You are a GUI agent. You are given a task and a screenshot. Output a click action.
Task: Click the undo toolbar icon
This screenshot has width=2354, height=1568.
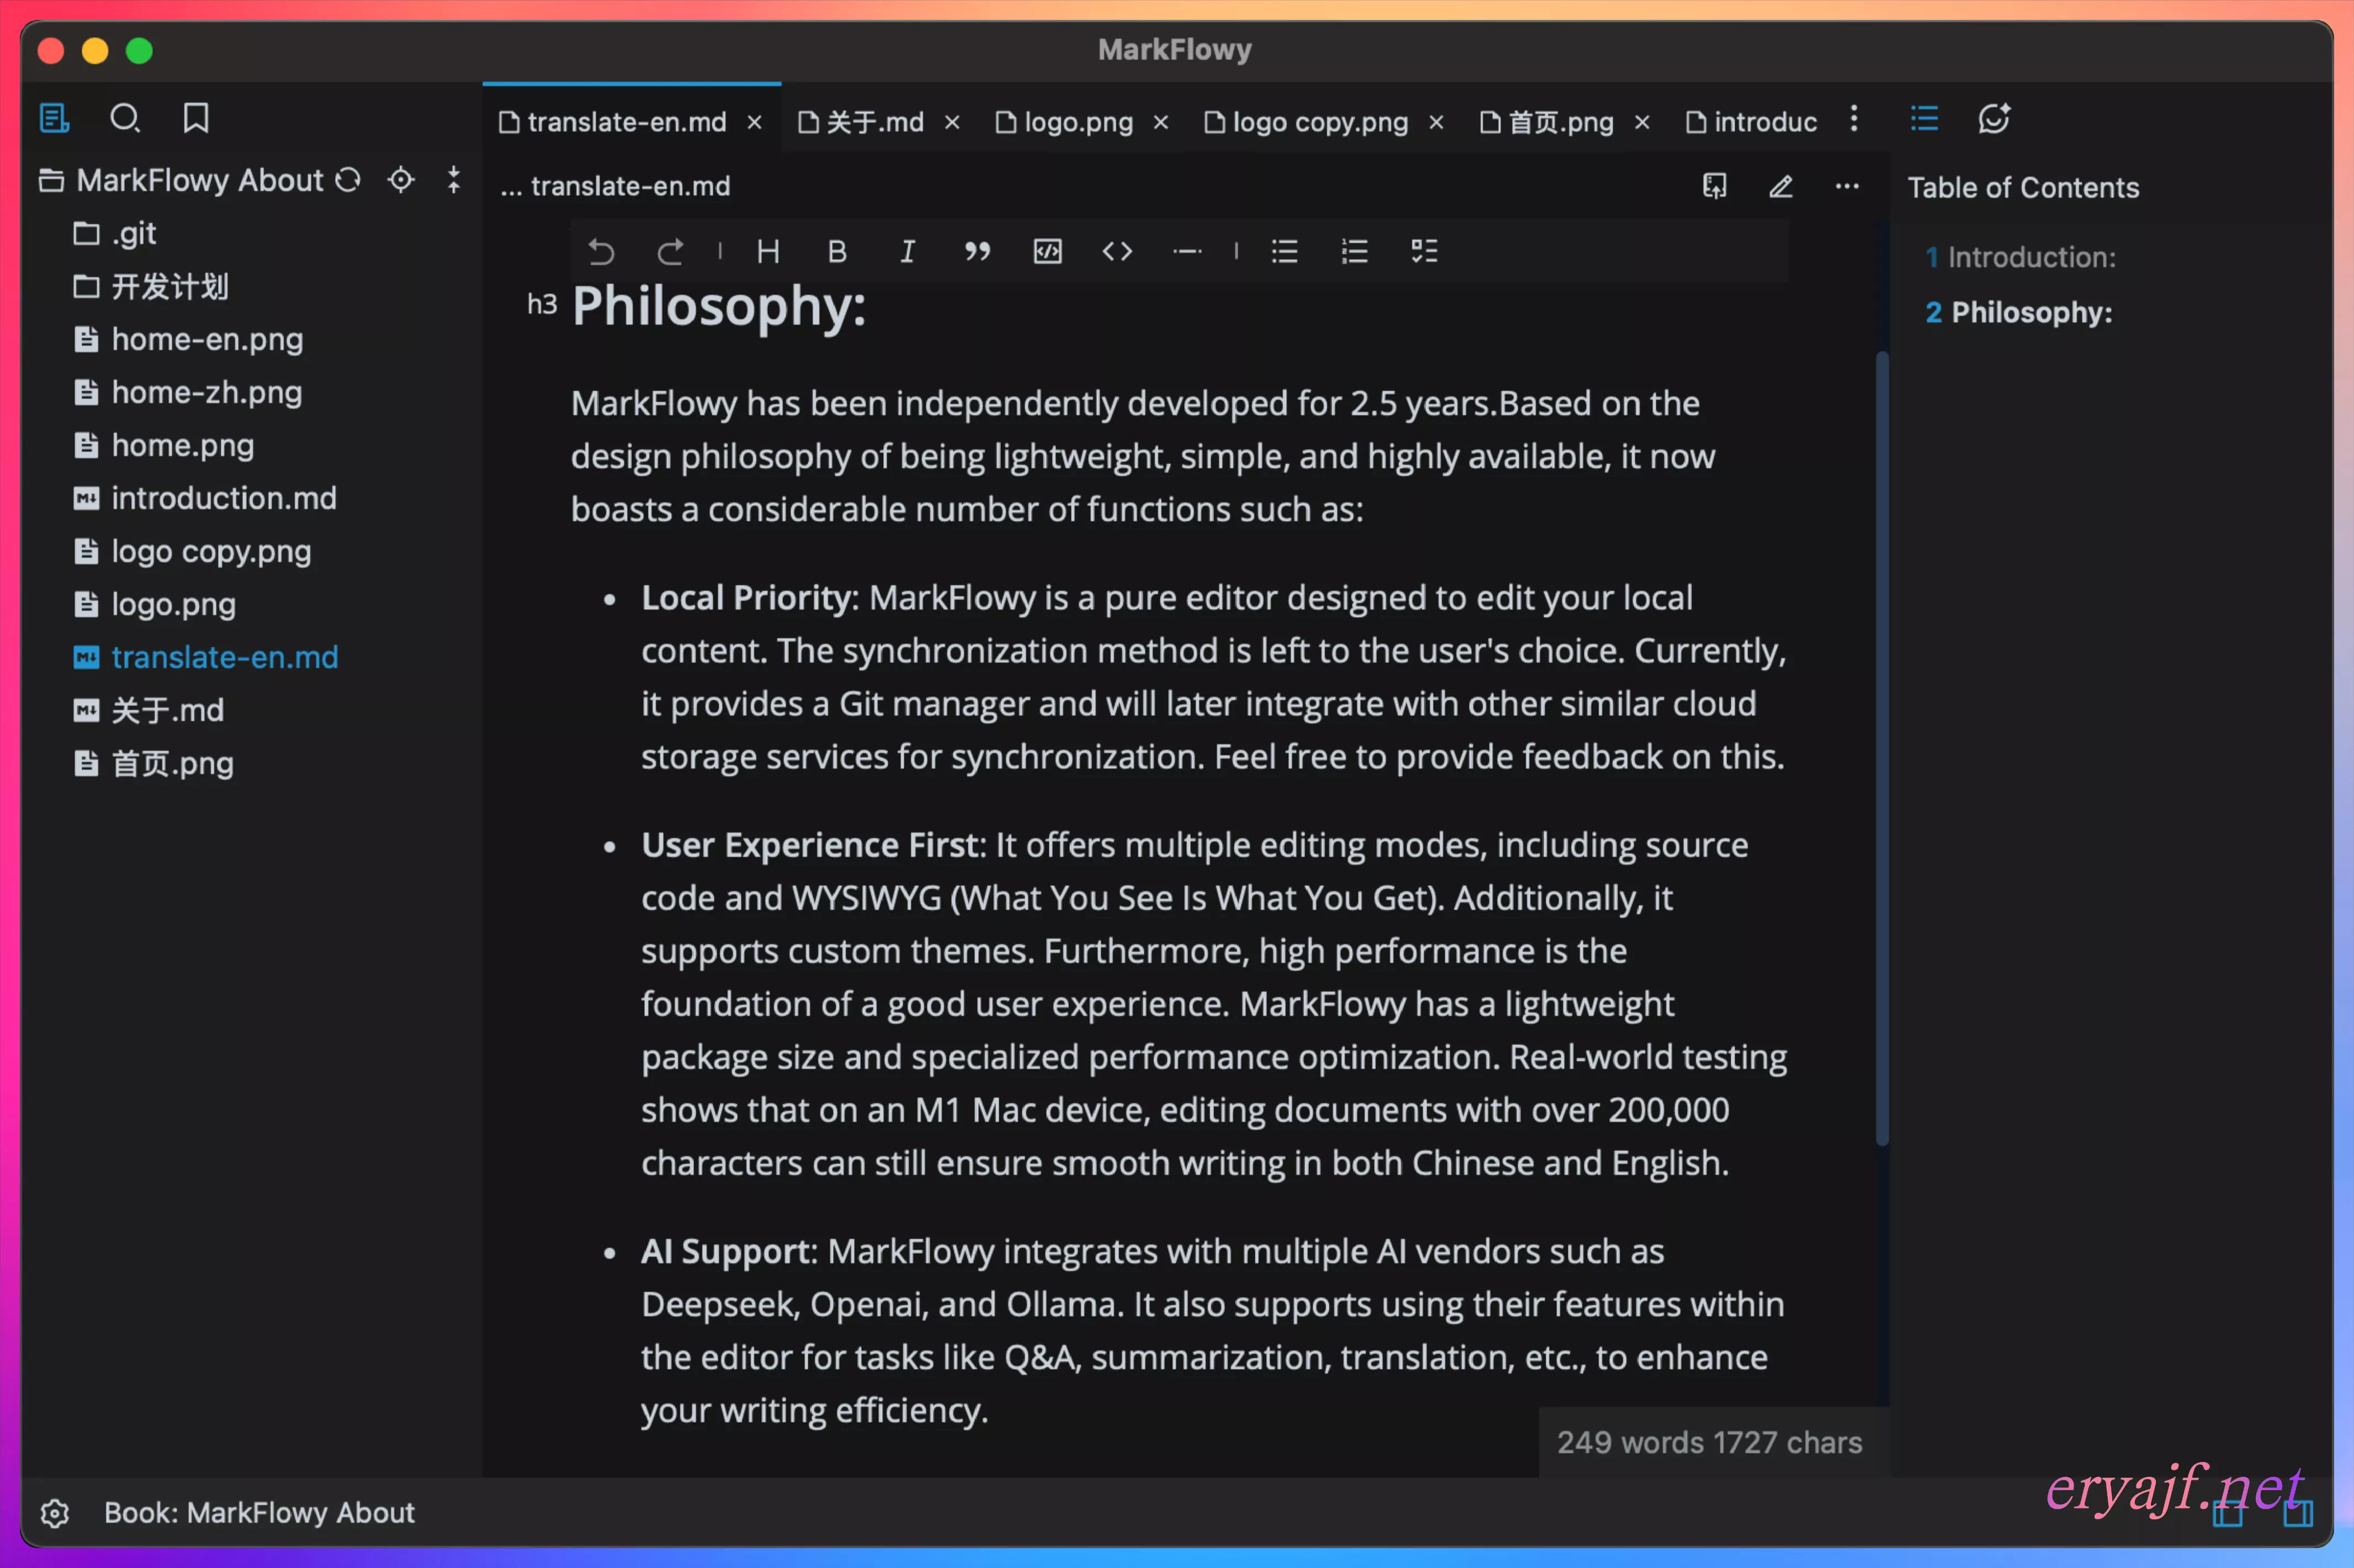pyautogui.click(x=601, y=251)
